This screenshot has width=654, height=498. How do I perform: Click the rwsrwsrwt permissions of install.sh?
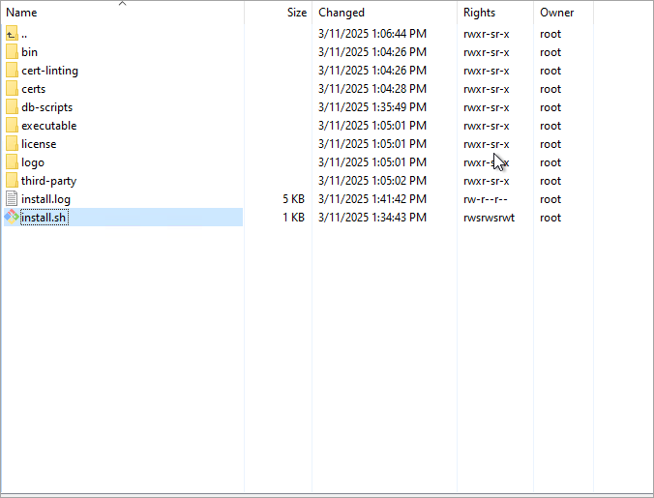point(489,218)
